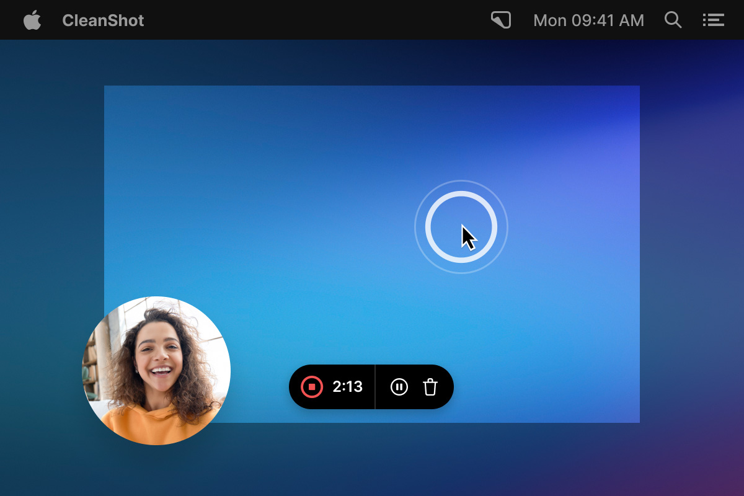Viewport: 744px width, 496px height.
Task: Click inside the highlighted cursor ring
Action: click(446, 217)
